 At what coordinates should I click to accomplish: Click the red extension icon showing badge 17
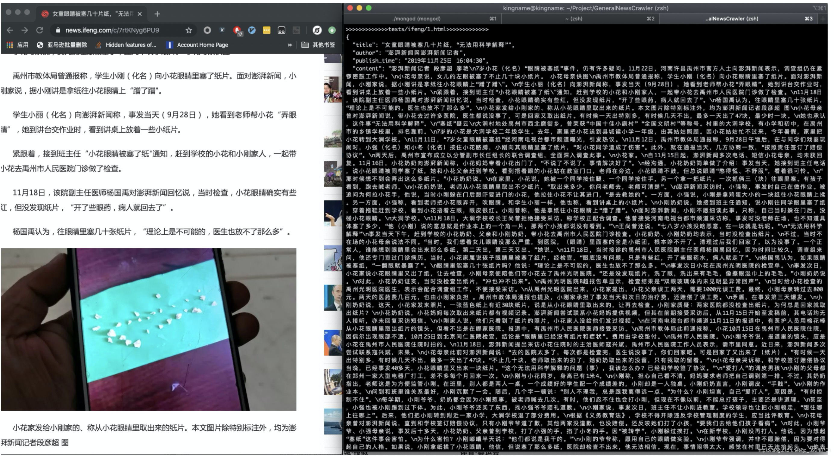237,30
